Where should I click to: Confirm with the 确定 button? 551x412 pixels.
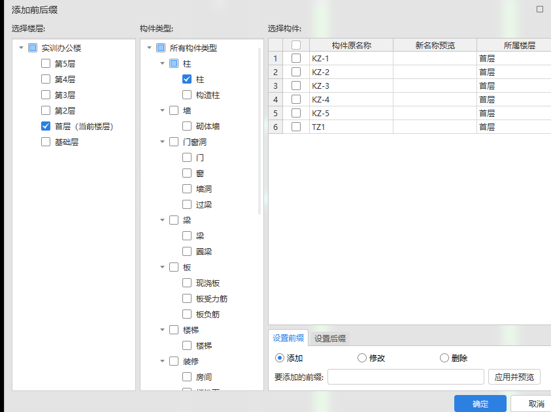[x=480, y=404]
